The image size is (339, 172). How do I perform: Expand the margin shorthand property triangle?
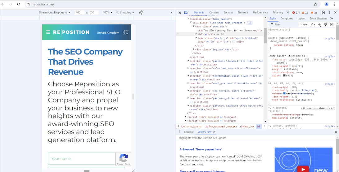284,69
